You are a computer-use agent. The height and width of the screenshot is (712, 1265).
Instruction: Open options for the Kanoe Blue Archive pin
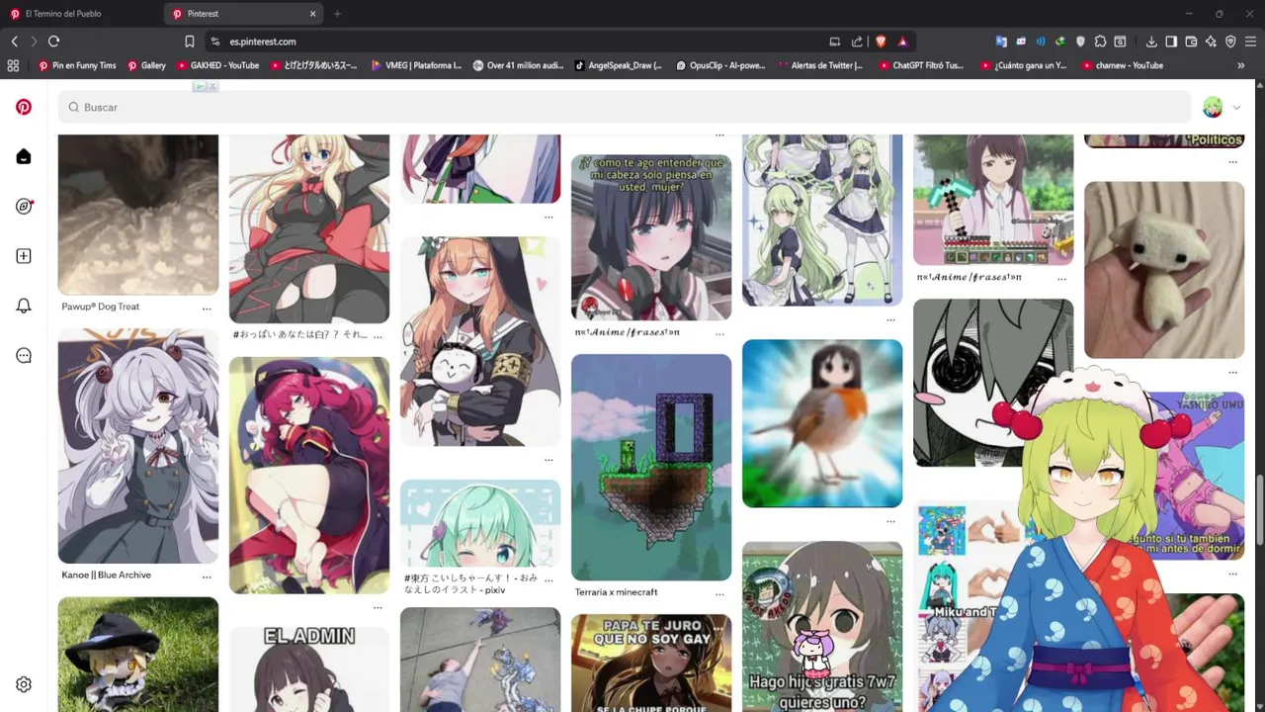[x=207, y=577]
